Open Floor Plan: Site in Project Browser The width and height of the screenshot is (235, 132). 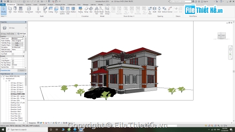tap(15, 116)
